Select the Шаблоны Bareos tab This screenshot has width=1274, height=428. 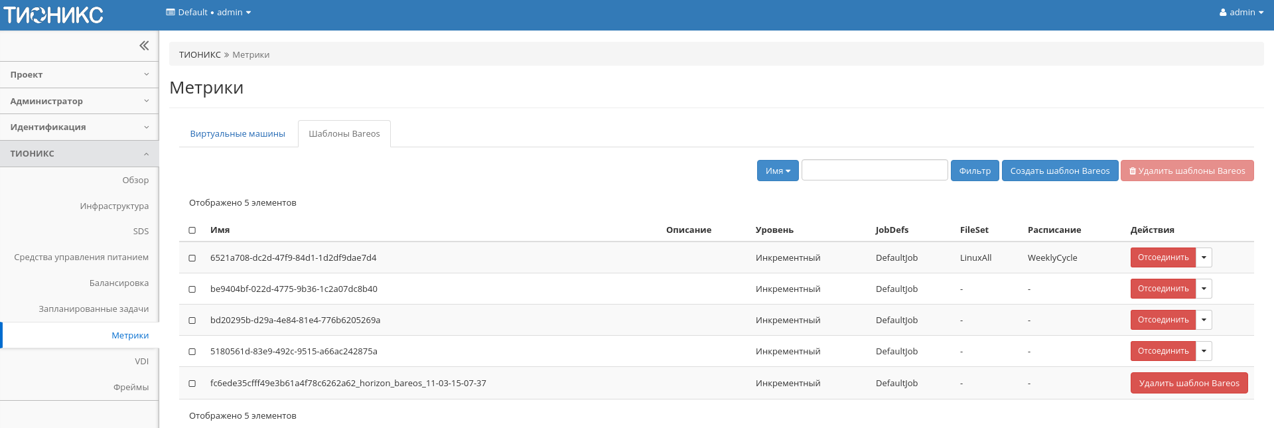pos(344,134)
